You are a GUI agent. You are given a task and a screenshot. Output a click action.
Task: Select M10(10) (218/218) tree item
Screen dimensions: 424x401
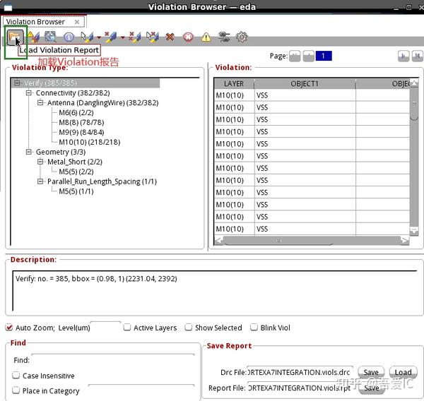[90, 142]
